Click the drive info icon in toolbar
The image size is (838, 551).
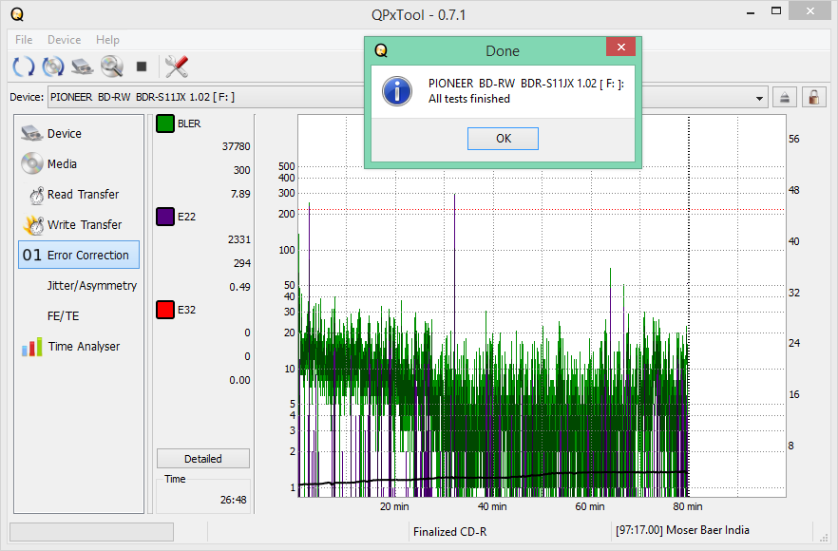pyautogui.click(x=83, y=66)
